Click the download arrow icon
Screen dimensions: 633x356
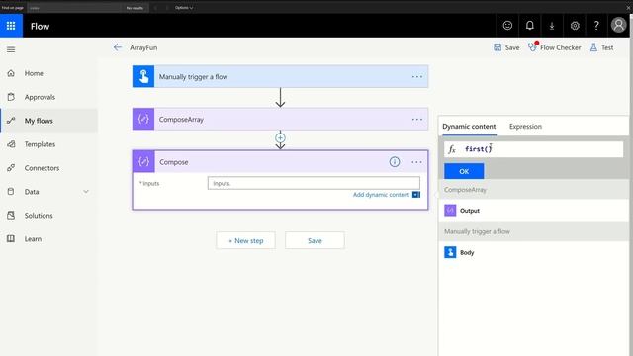pos(552,26)
